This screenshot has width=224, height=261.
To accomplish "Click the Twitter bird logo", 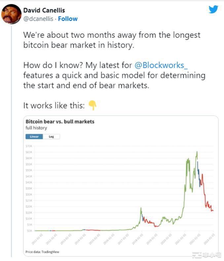I will click(213, 10).
